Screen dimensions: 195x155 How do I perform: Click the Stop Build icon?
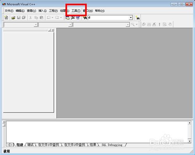pyautogui.click(x=154, y=24)
